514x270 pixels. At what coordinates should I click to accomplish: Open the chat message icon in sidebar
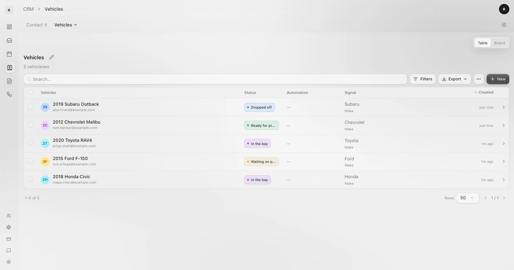[9, 250]
